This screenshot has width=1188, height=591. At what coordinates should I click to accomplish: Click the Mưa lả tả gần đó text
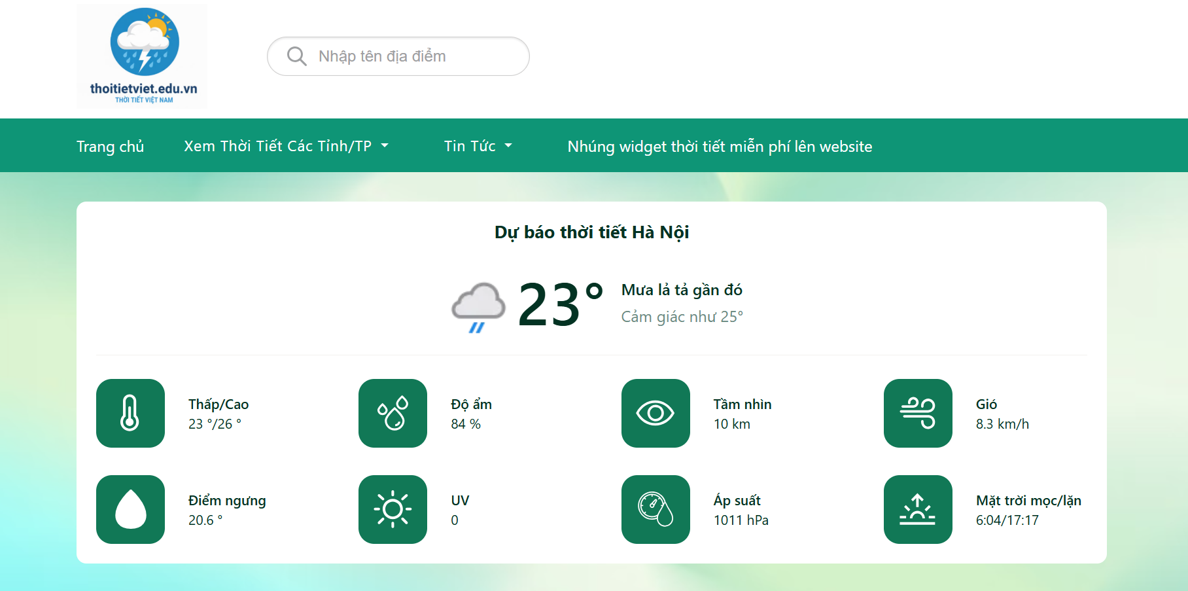pos(682,290)
